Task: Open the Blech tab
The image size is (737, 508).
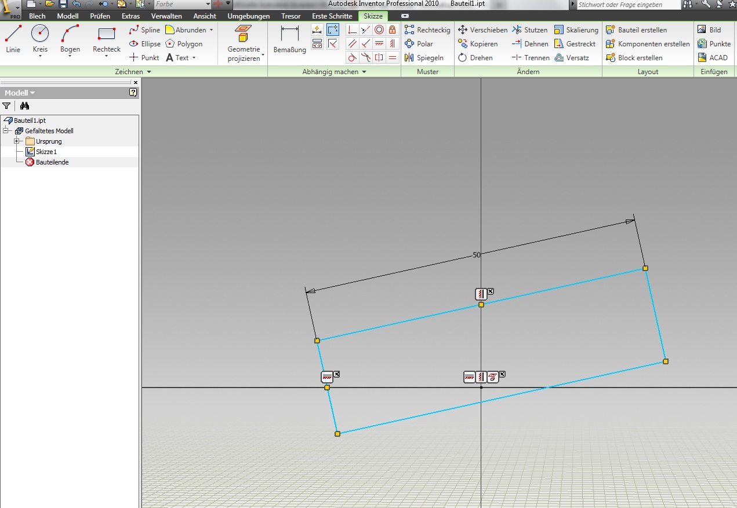Action: point(37,16)
